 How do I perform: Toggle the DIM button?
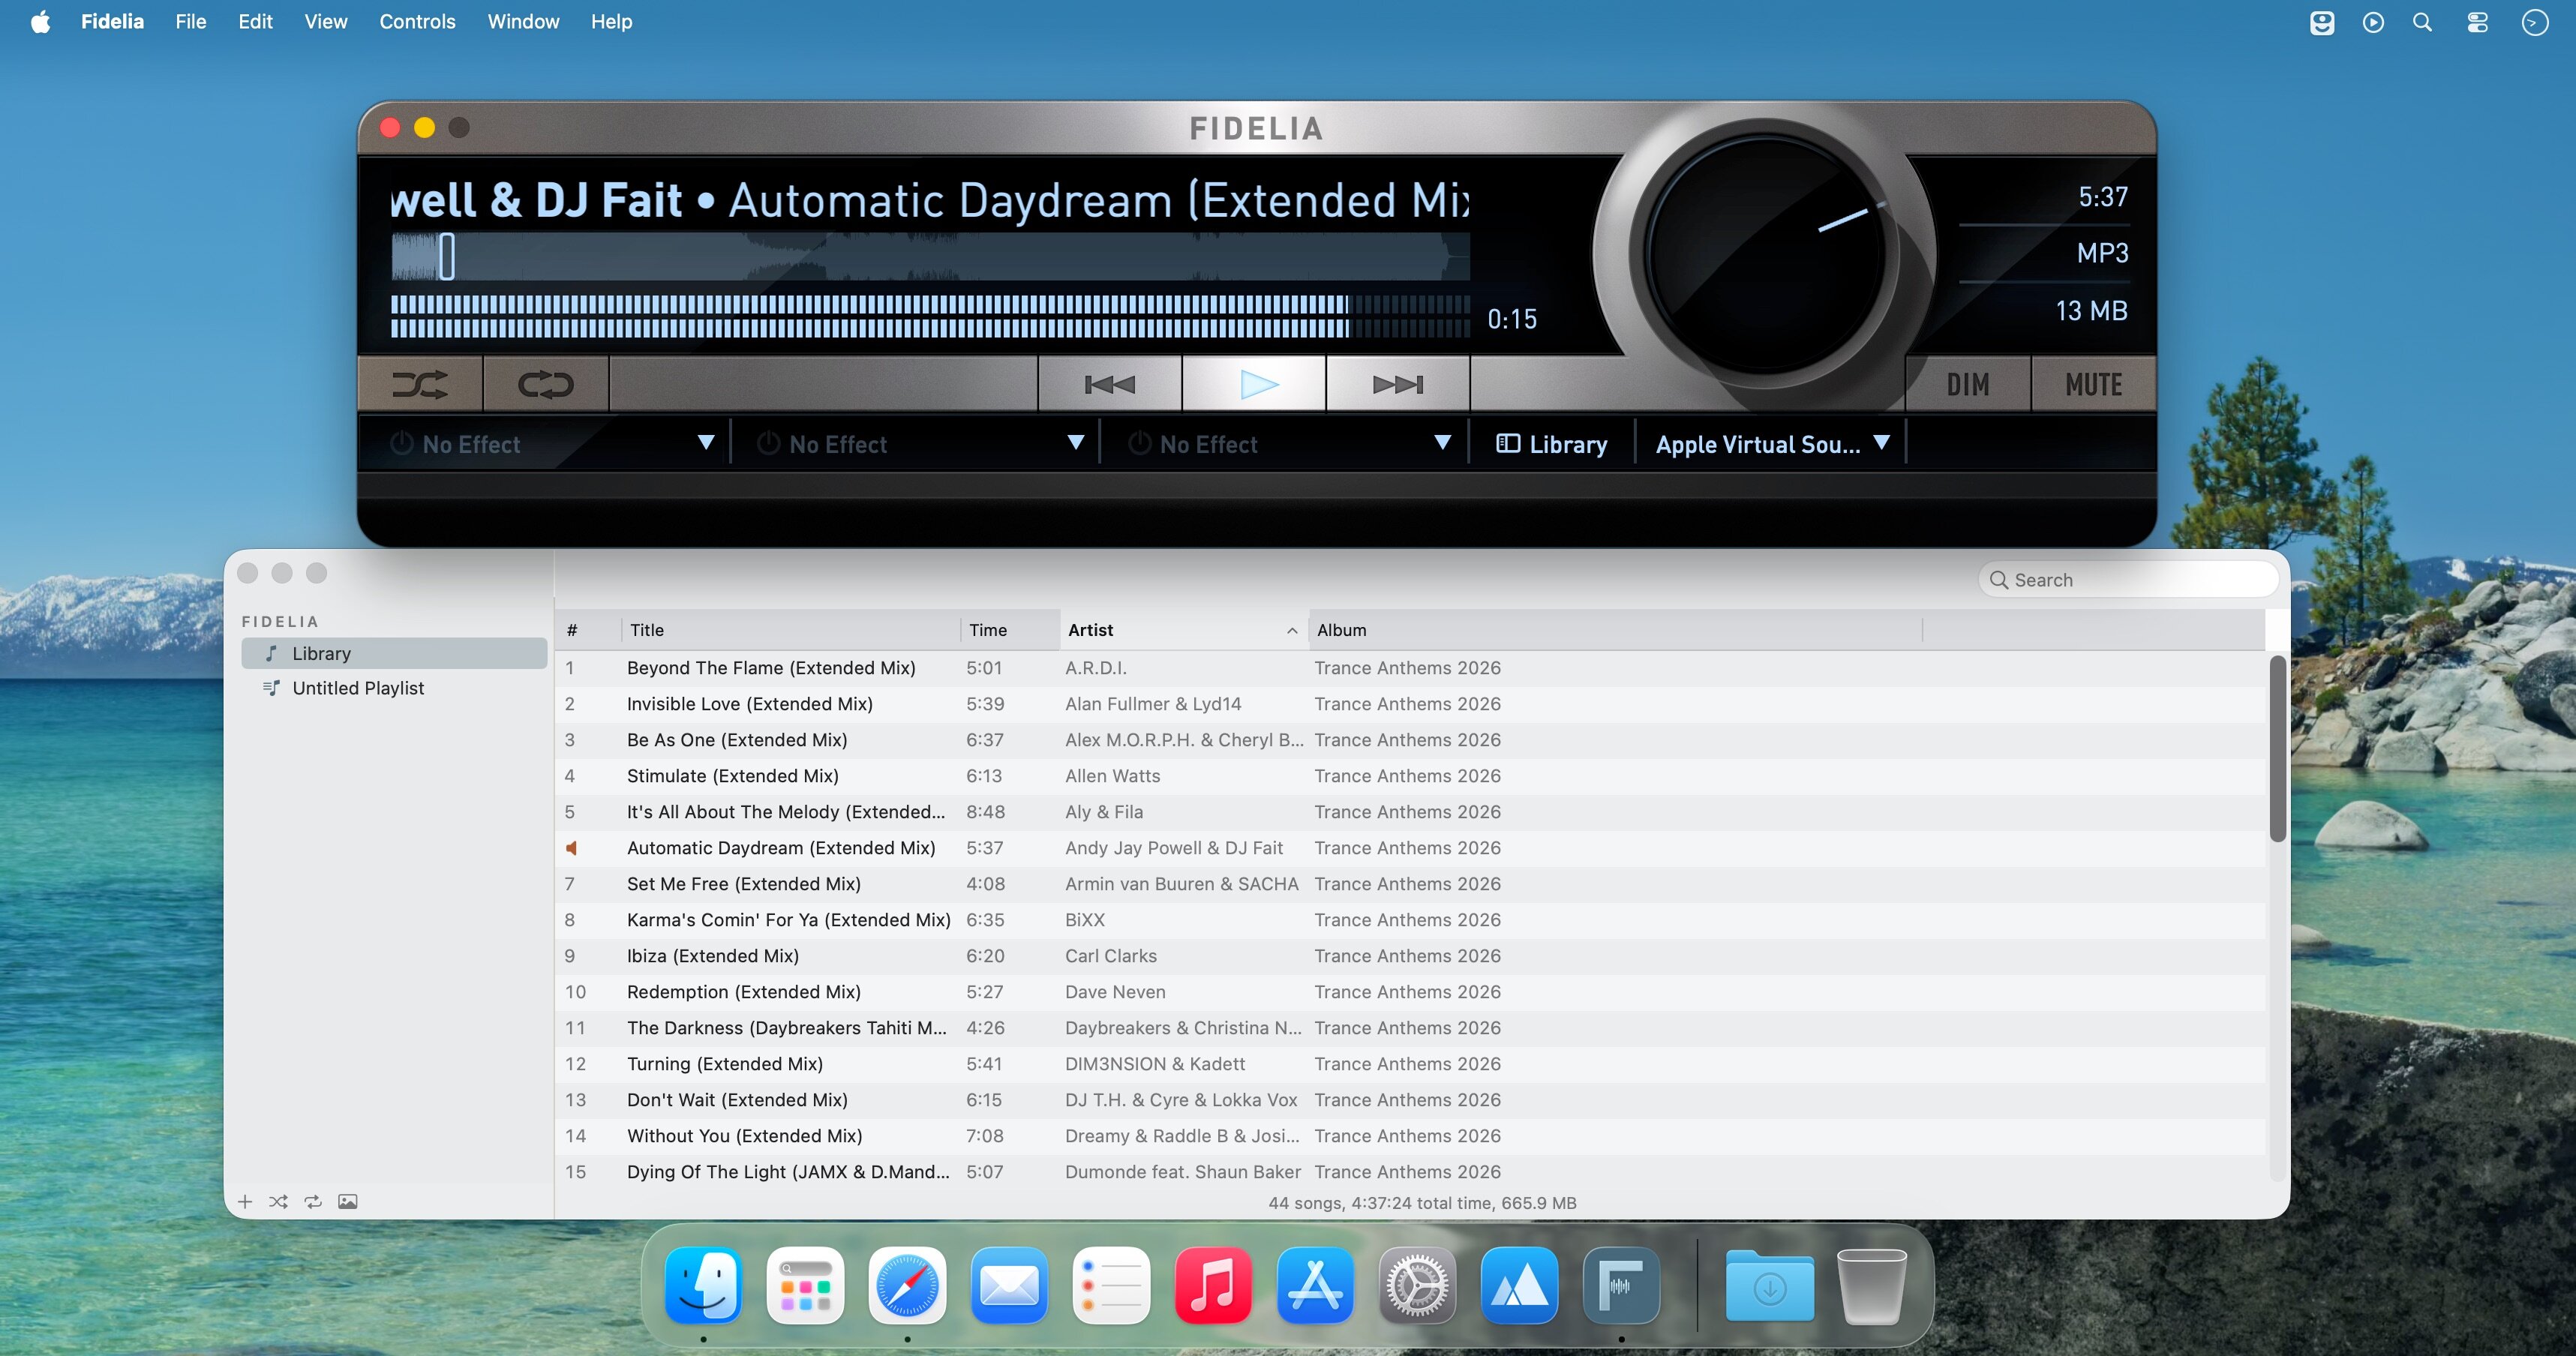1968,384
